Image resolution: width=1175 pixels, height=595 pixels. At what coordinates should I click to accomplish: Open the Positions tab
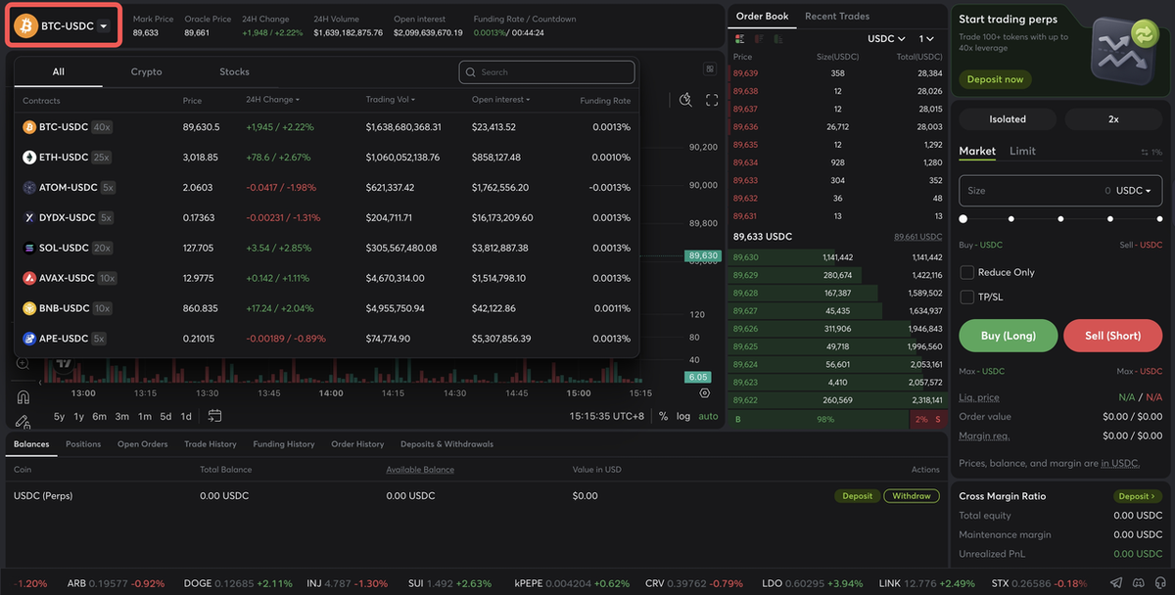click(x=83, y=444)
